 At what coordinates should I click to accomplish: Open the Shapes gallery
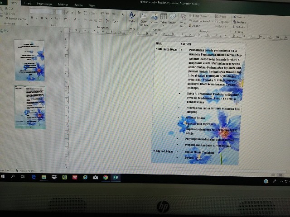pos(173,19)
